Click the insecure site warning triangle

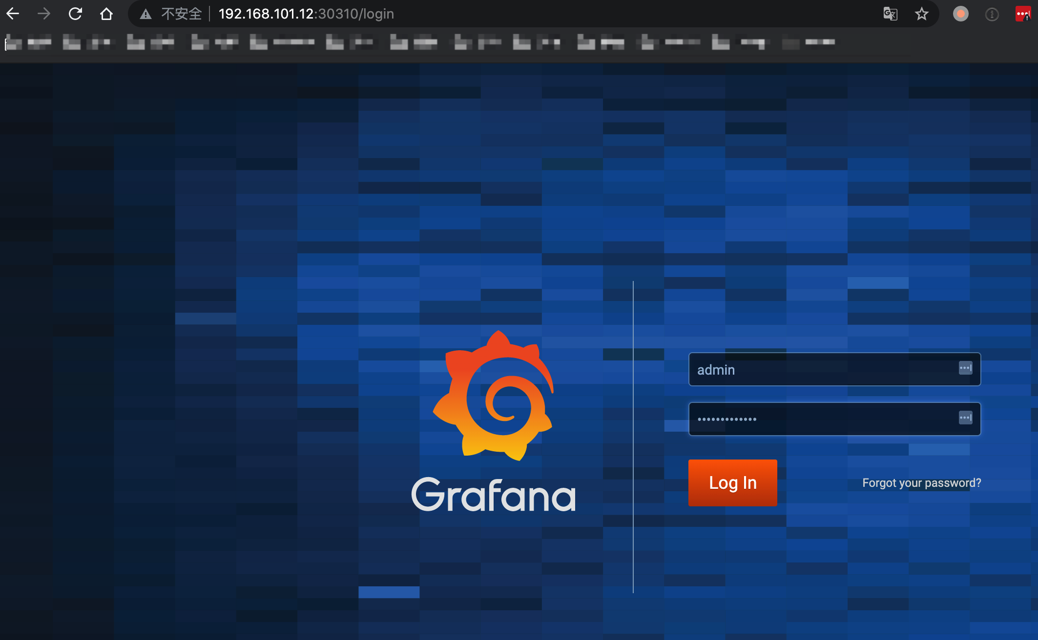pyautogui.click(x=145, y=14)
